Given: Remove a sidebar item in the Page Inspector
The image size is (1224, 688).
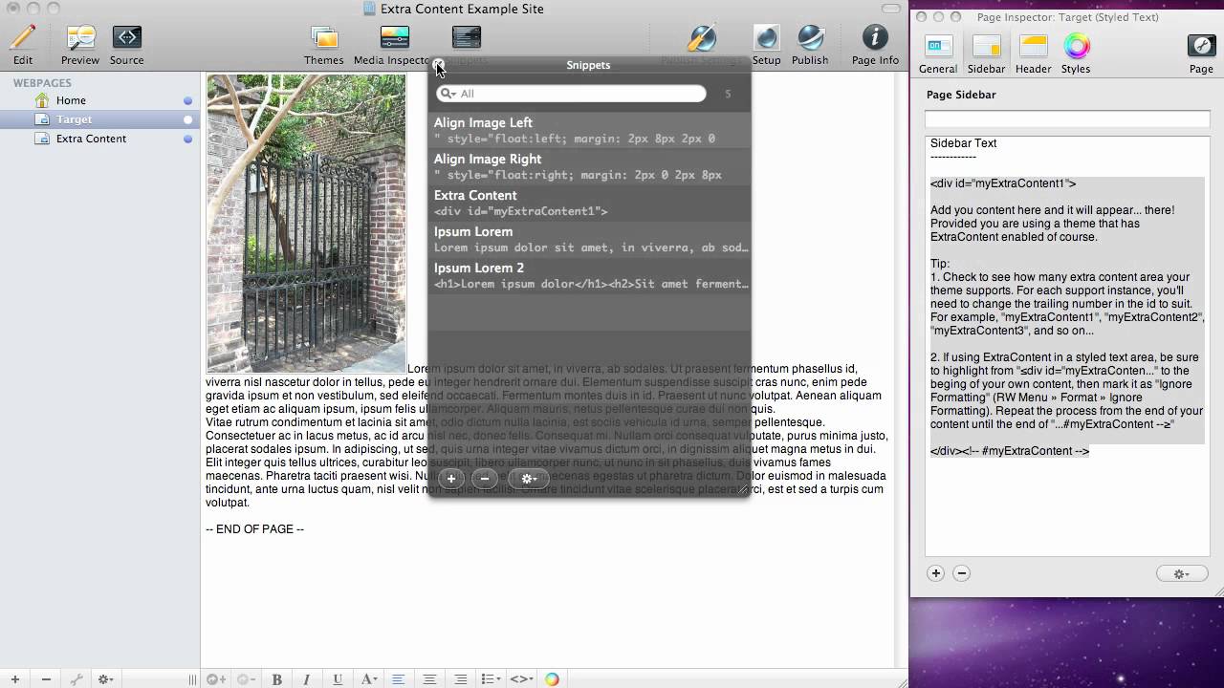Looking at the screenshot, I should pyautogui.click(x=962, y=573).
